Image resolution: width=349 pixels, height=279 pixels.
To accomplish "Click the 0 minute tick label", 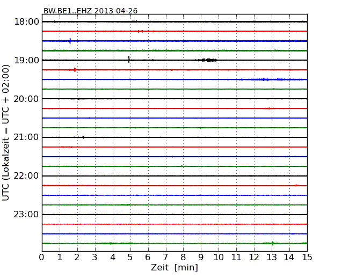I will pos(42,258).
